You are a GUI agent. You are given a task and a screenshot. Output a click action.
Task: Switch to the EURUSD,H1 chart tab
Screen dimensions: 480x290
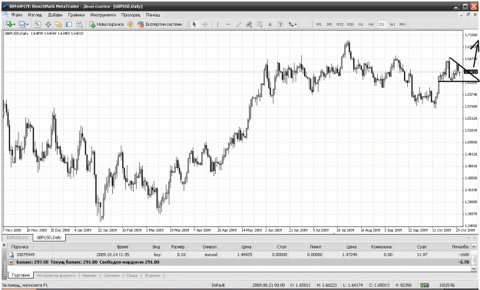pos(17,237)
